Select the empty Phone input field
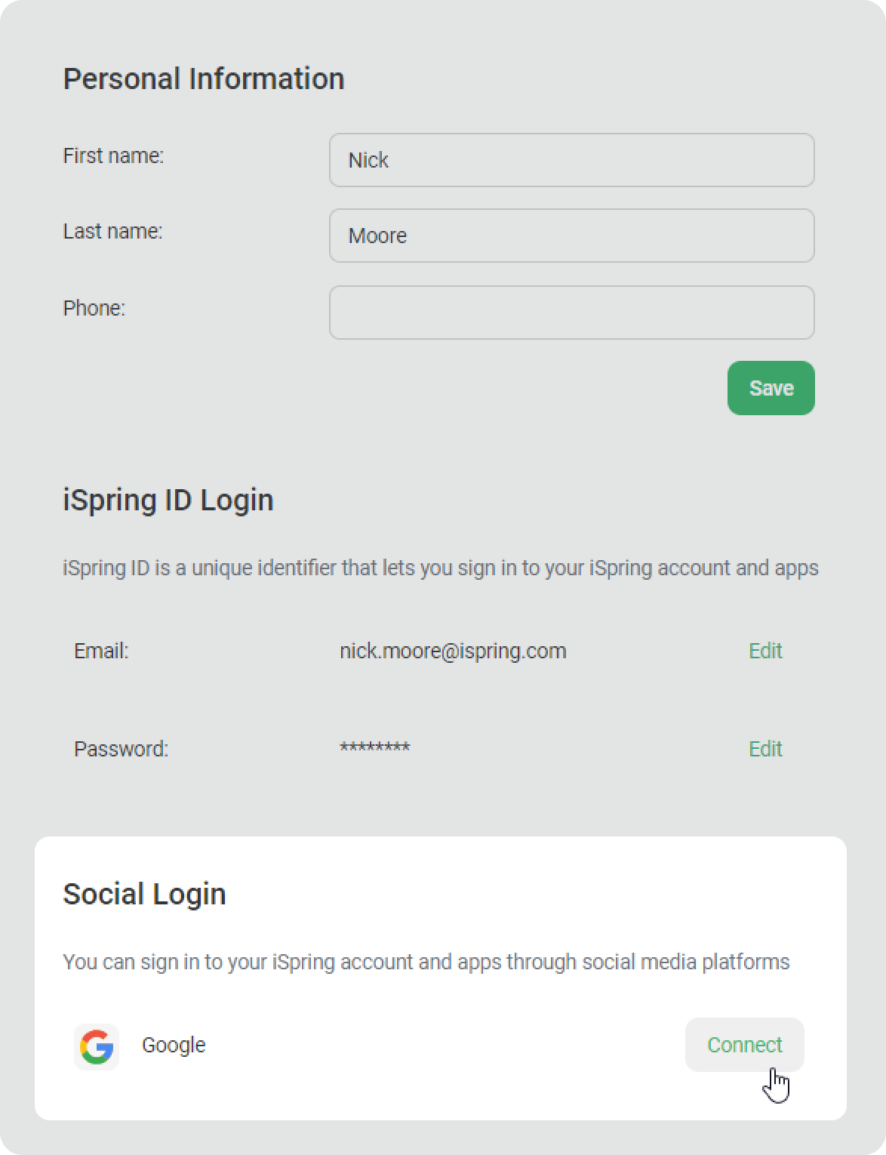The width and height of the screenshot is (886, 1155). (571, 313)
